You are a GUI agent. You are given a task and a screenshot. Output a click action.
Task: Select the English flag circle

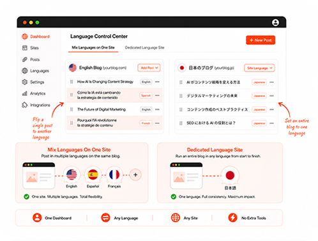(72, 175)
